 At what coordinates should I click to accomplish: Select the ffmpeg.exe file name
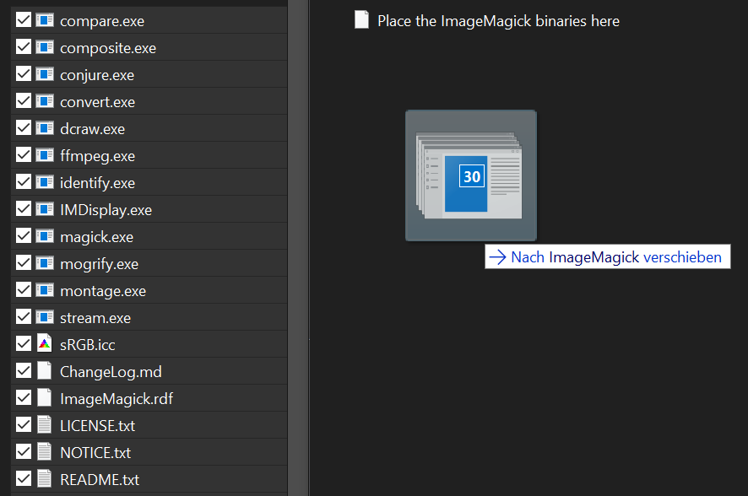click(97, 156)
